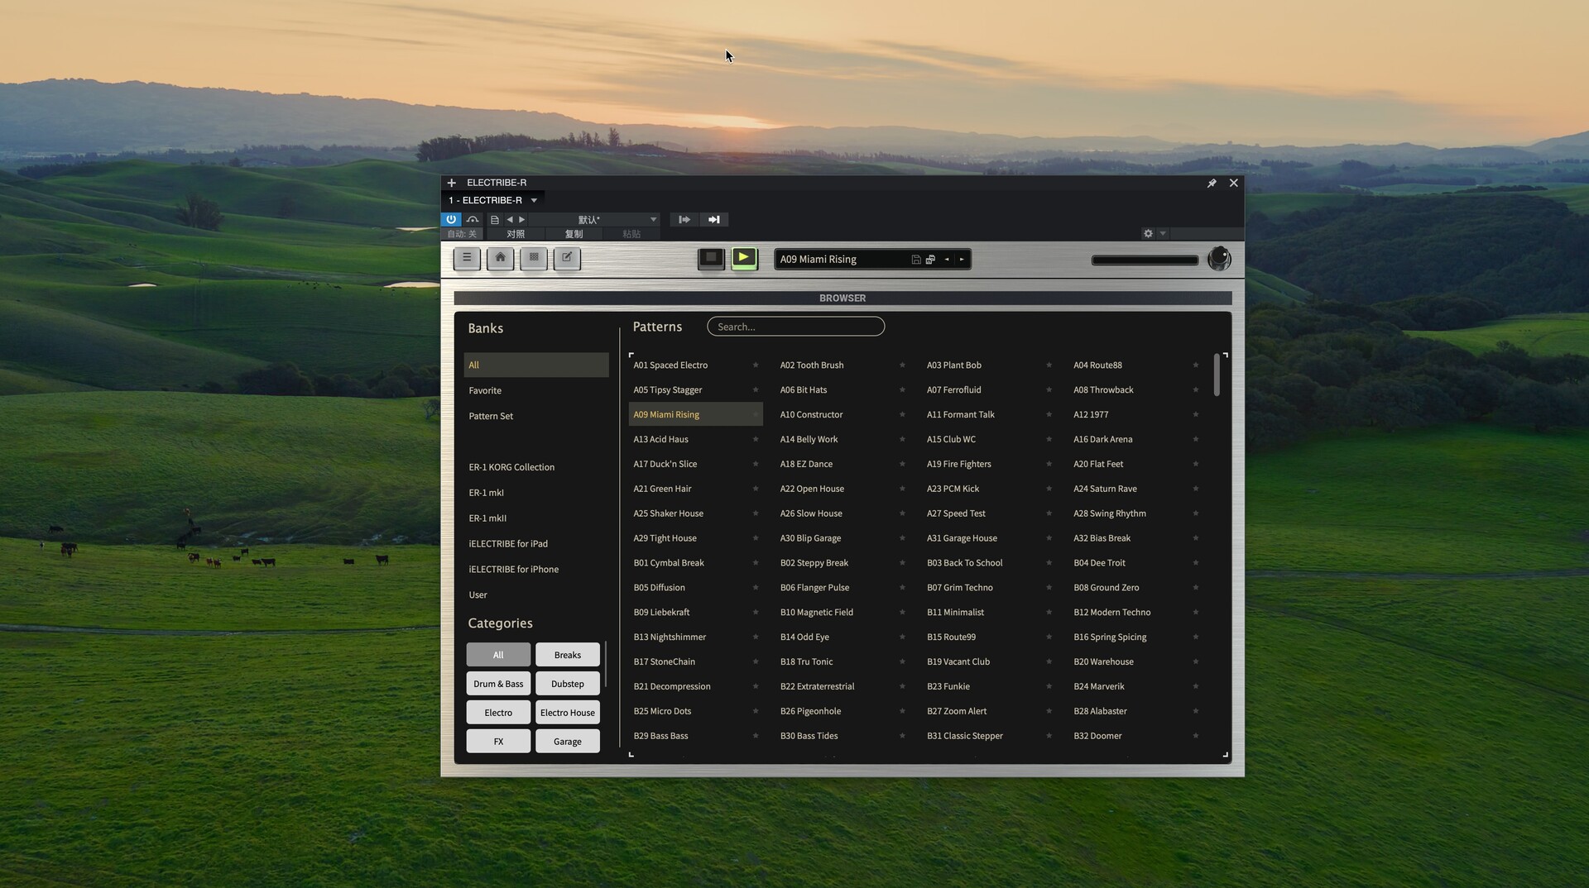This screenshot has width=1589, height=888.
Task: Click the level meter bar
Action: pyautogui.click(x=1145, y=260)
